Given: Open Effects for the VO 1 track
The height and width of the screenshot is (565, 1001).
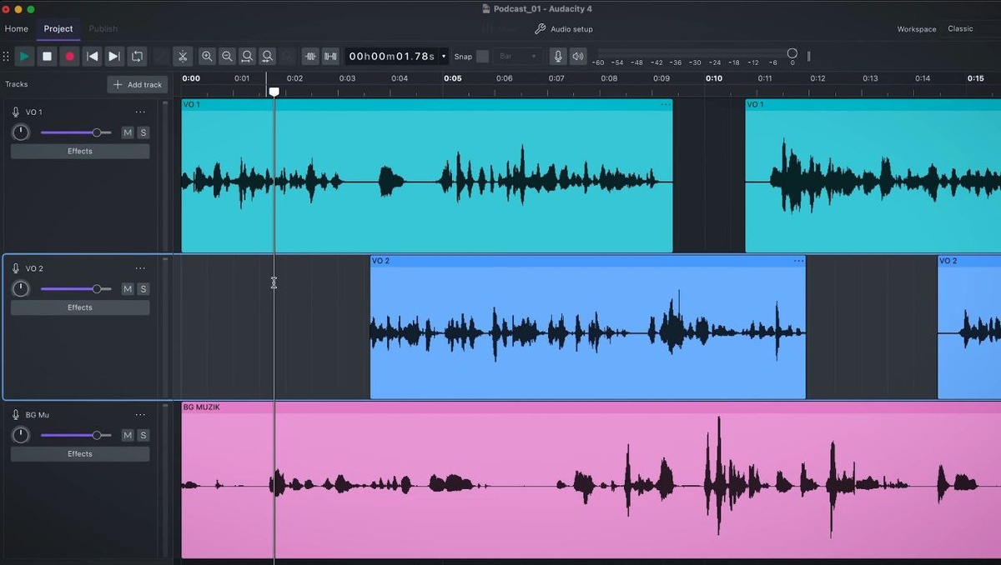Looking at the screenshot, I should point(80,151).
